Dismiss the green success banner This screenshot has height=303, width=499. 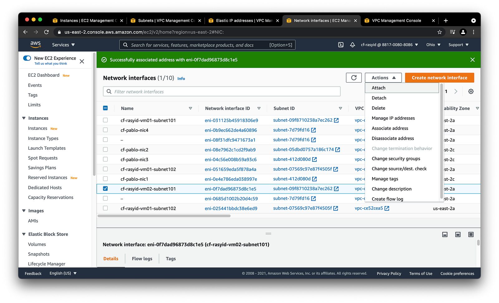point(472,60)
